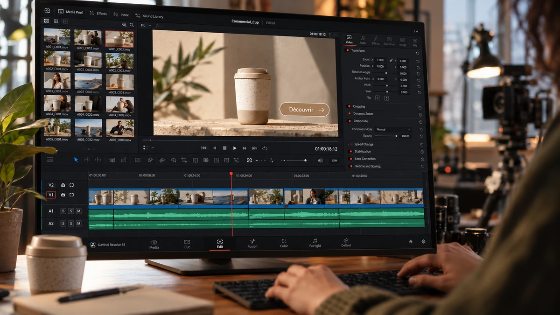Open the inspector Audio tab
560x315 pixels.
point(363,40)
